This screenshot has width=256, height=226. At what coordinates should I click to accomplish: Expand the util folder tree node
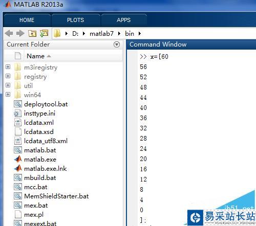(8, 85)
